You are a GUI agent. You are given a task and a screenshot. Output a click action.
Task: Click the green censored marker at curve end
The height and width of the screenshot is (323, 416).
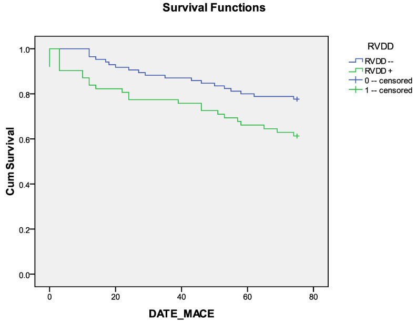pyautogui.click(x=297, y=136)
